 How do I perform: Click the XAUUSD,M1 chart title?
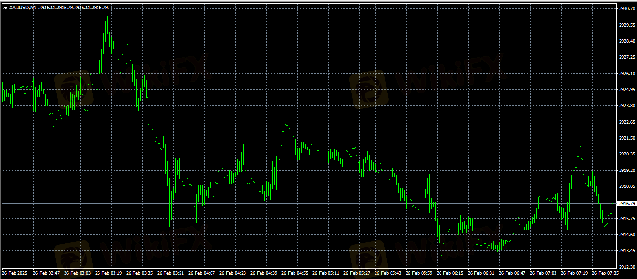(x=23, y=8)
